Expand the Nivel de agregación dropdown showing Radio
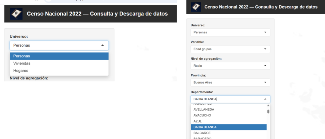 (x=230, y=66)
